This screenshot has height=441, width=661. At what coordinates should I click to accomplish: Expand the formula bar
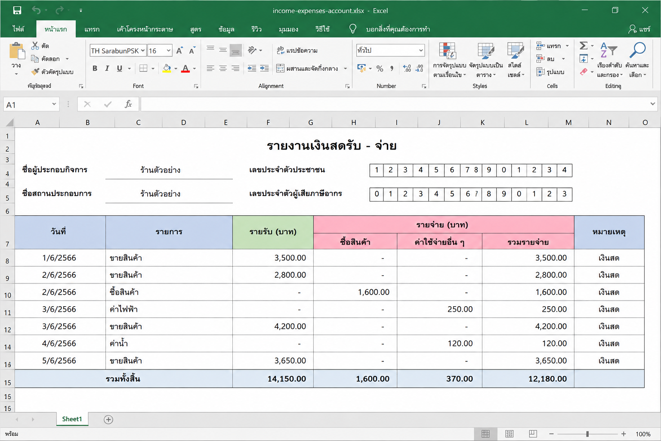coord(653,104)
